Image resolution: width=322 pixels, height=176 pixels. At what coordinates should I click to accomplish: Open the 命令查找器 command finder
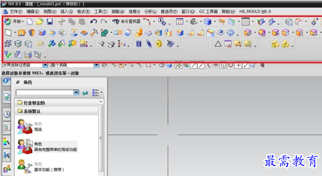point(127,21)
